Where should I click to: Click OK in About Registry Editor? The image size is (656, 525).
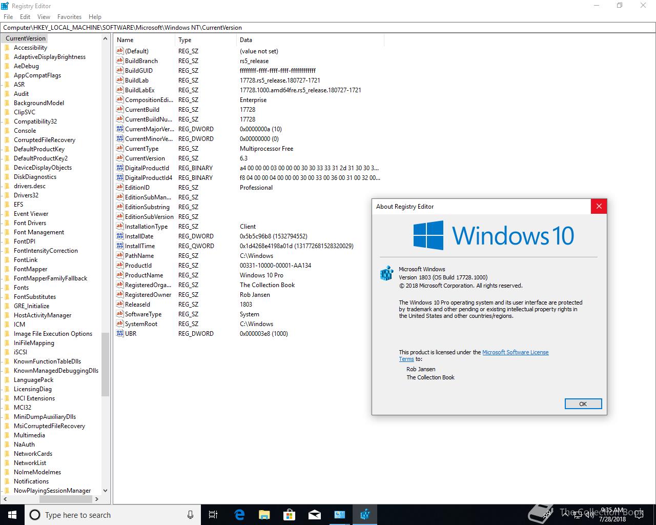pos(583,404)
